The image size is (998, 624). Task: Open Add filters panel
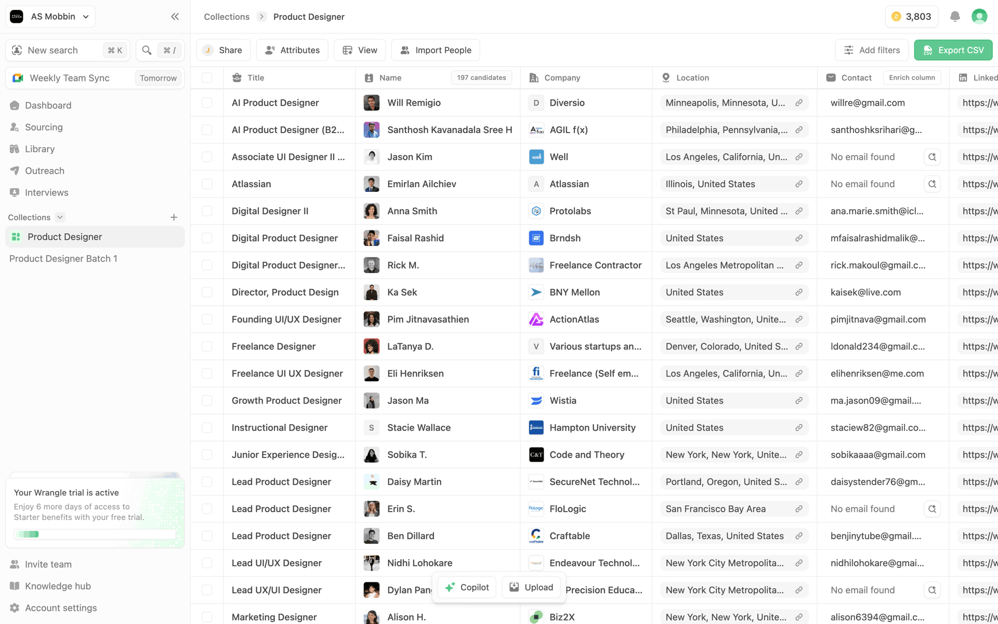(872, 50)
